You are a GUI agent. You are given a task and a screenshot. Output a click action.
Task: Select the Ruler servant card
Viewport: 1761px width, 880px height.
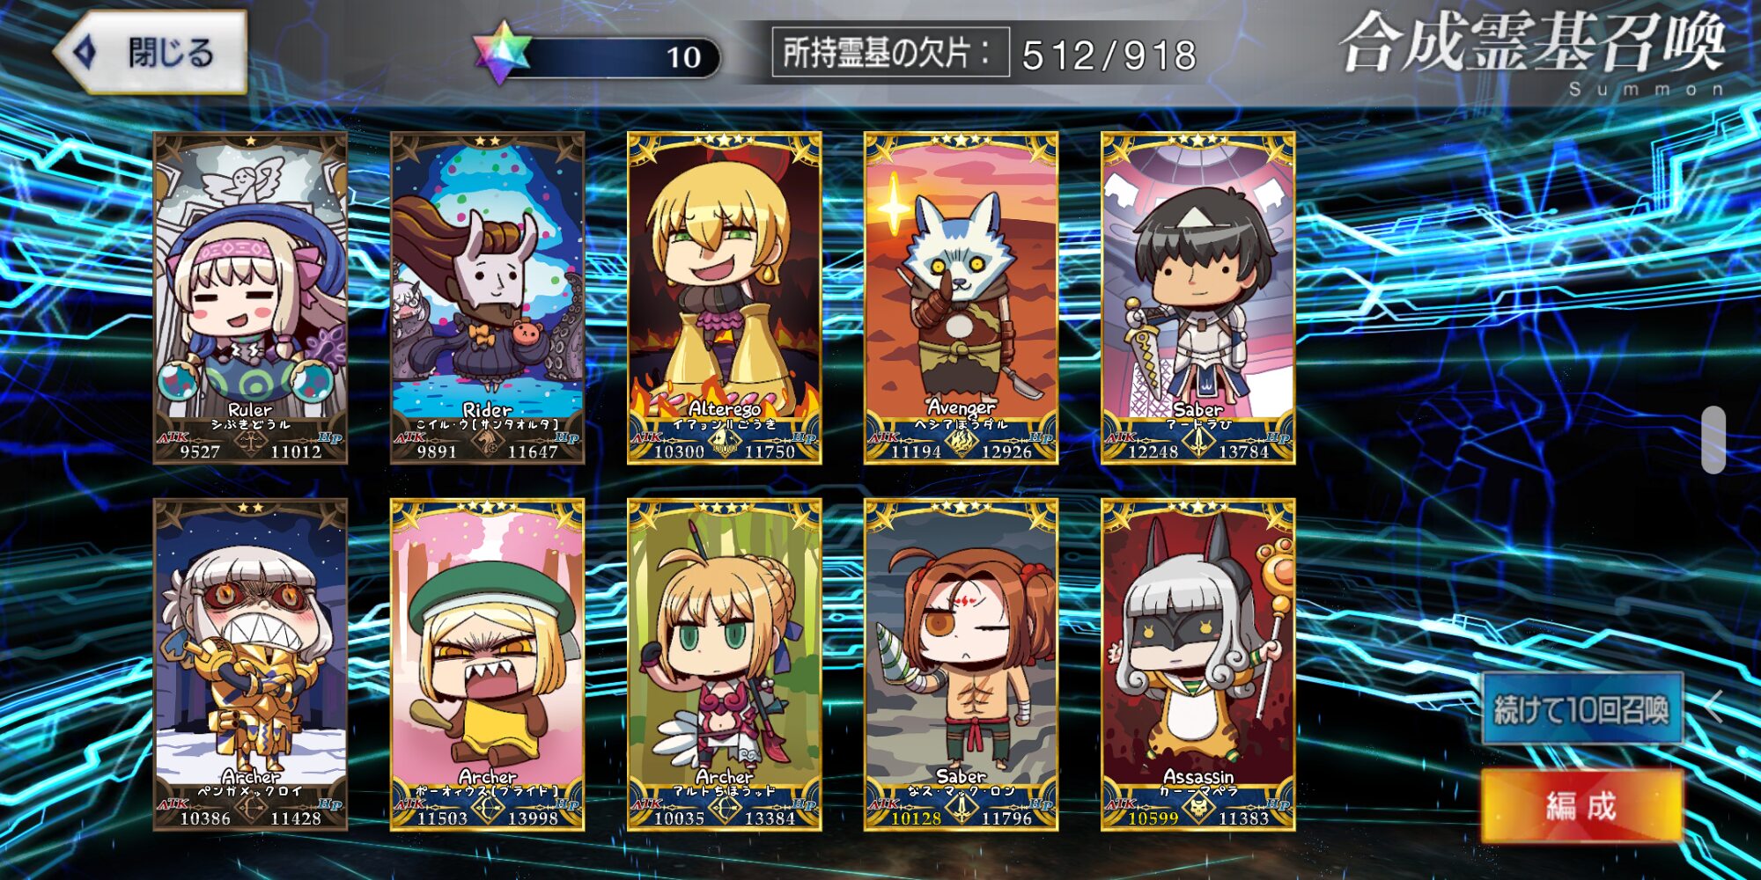pyautogui.click(x=250, y=298)
